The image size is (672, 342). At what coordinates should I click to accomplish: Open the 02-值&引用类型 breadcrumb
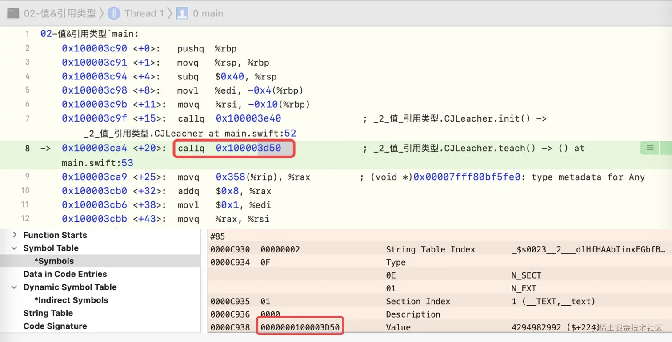[x=60, y=13]
